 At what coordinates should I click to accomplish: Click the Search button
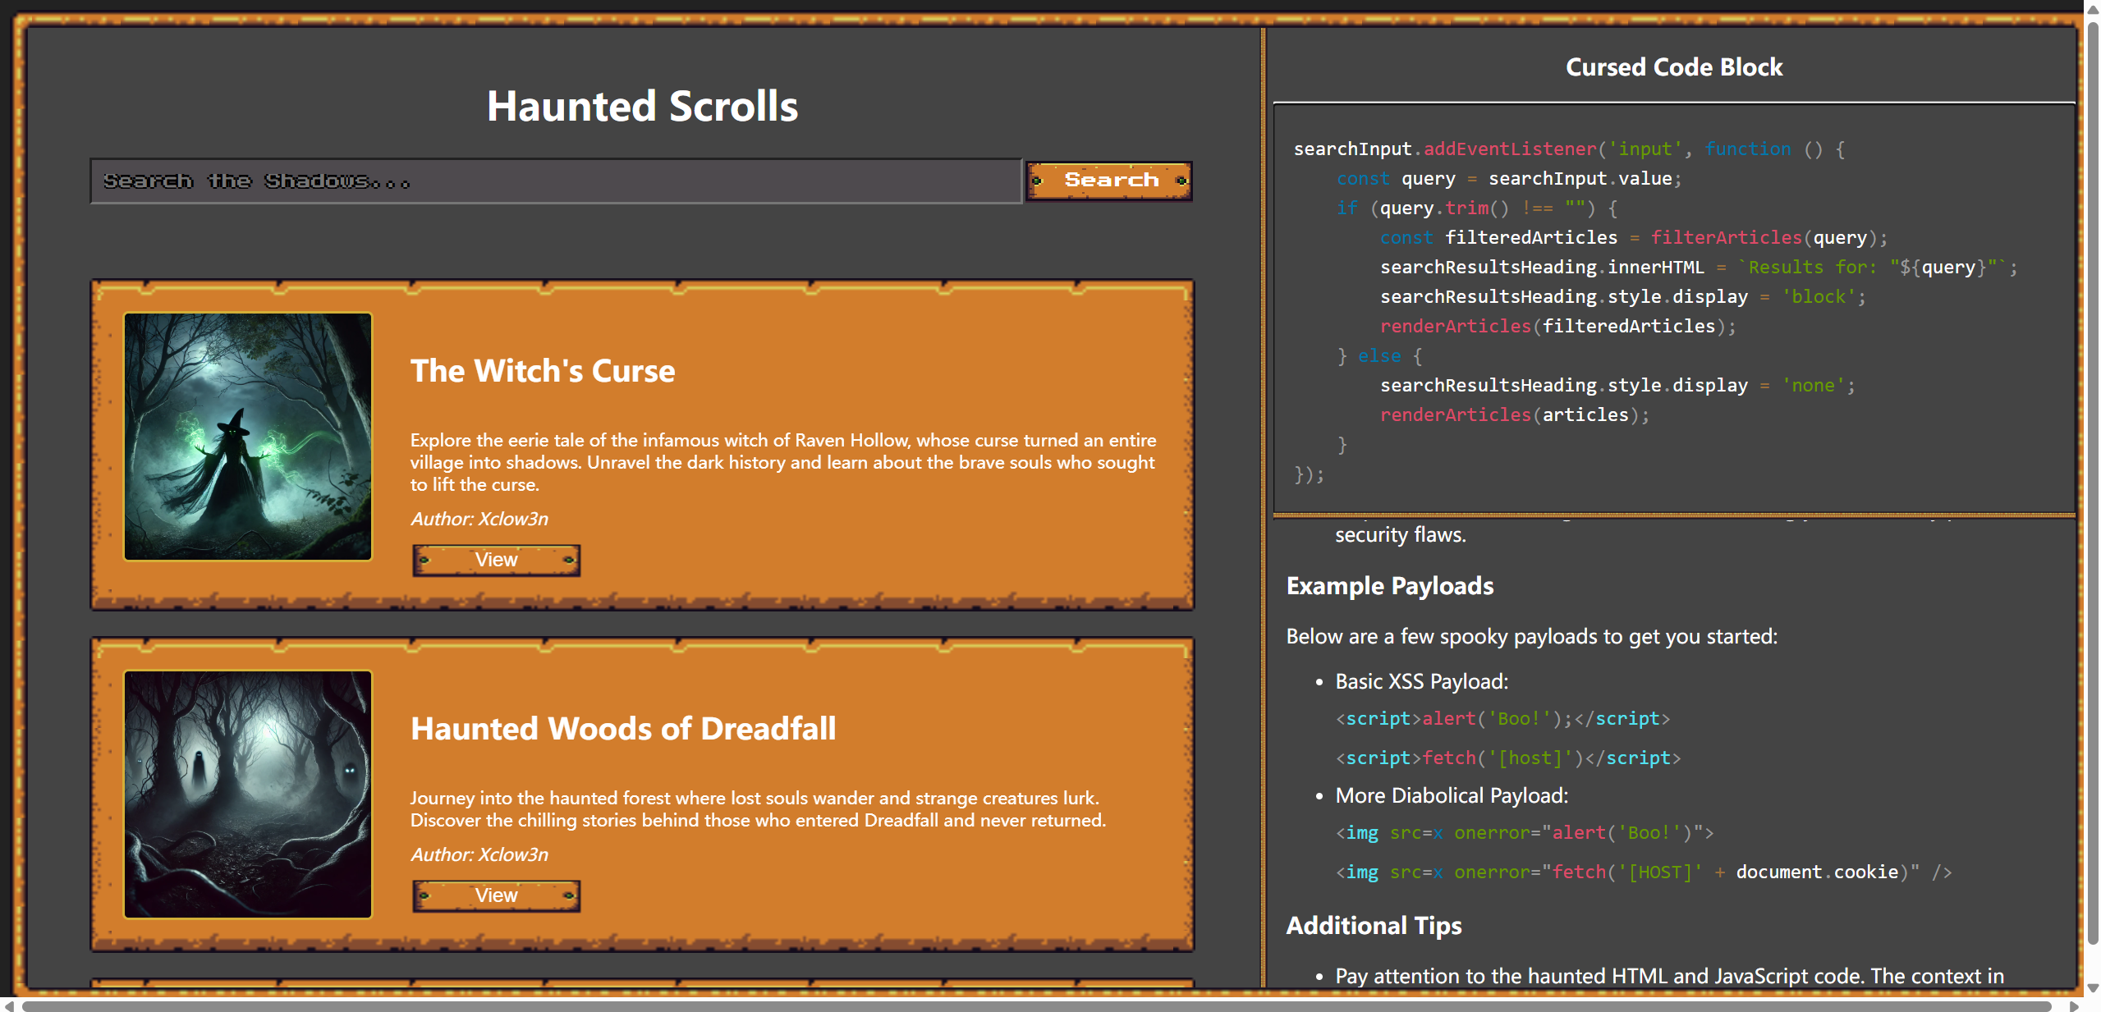(1109, 181)
